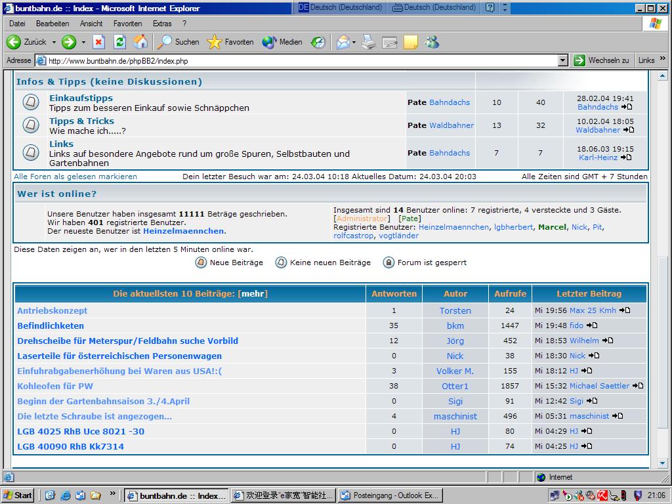The height and width of the screenshot is (504, 672).
Task: Jump to latest post icon for Antriebskonzept
Action: coord(625,310)
